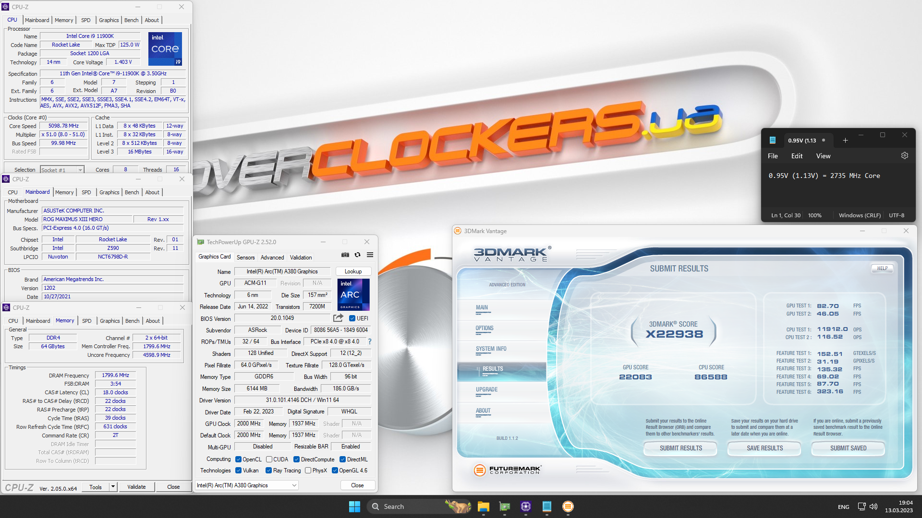
Task: Click the CPU-Z icon in Memory window title
Action: pyautogui.click(x=6, y=307)
